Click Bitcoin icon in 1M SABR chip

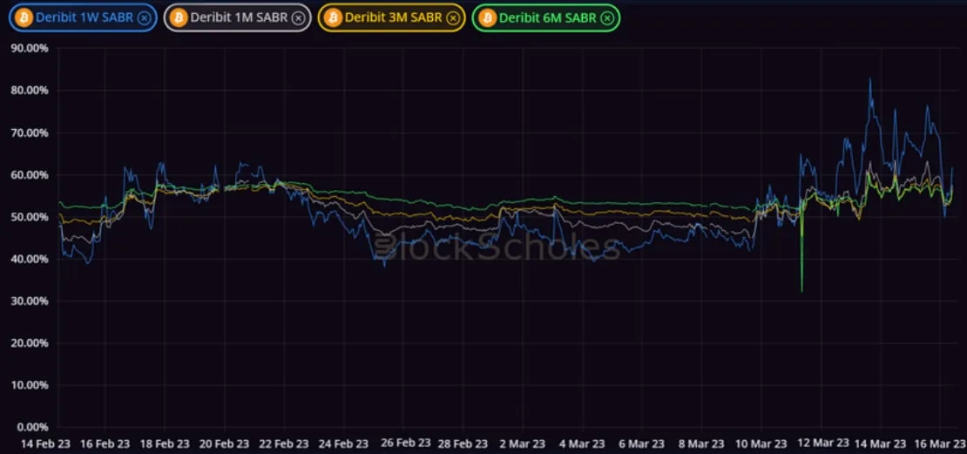coord(179,18)
